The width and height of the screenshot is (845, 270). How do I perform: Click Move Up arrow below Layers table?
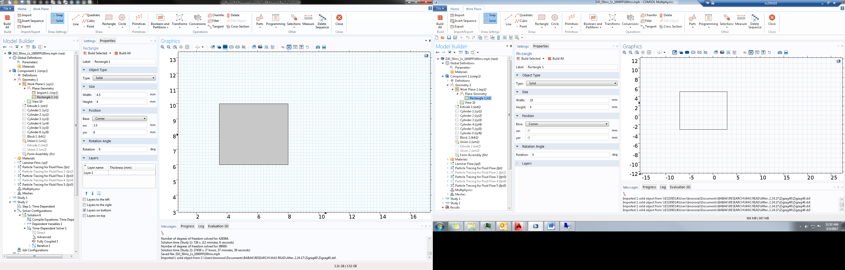87,193
